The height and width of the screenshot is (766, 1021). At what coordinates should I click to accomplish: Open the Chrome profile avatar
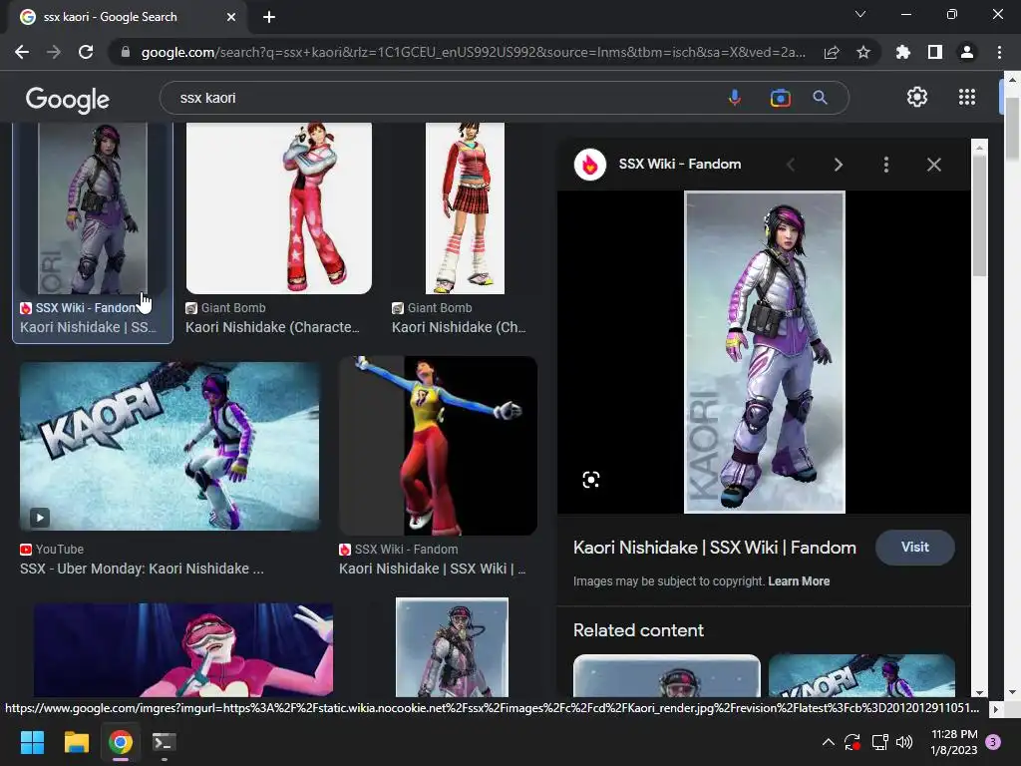(x=967, y=52)
